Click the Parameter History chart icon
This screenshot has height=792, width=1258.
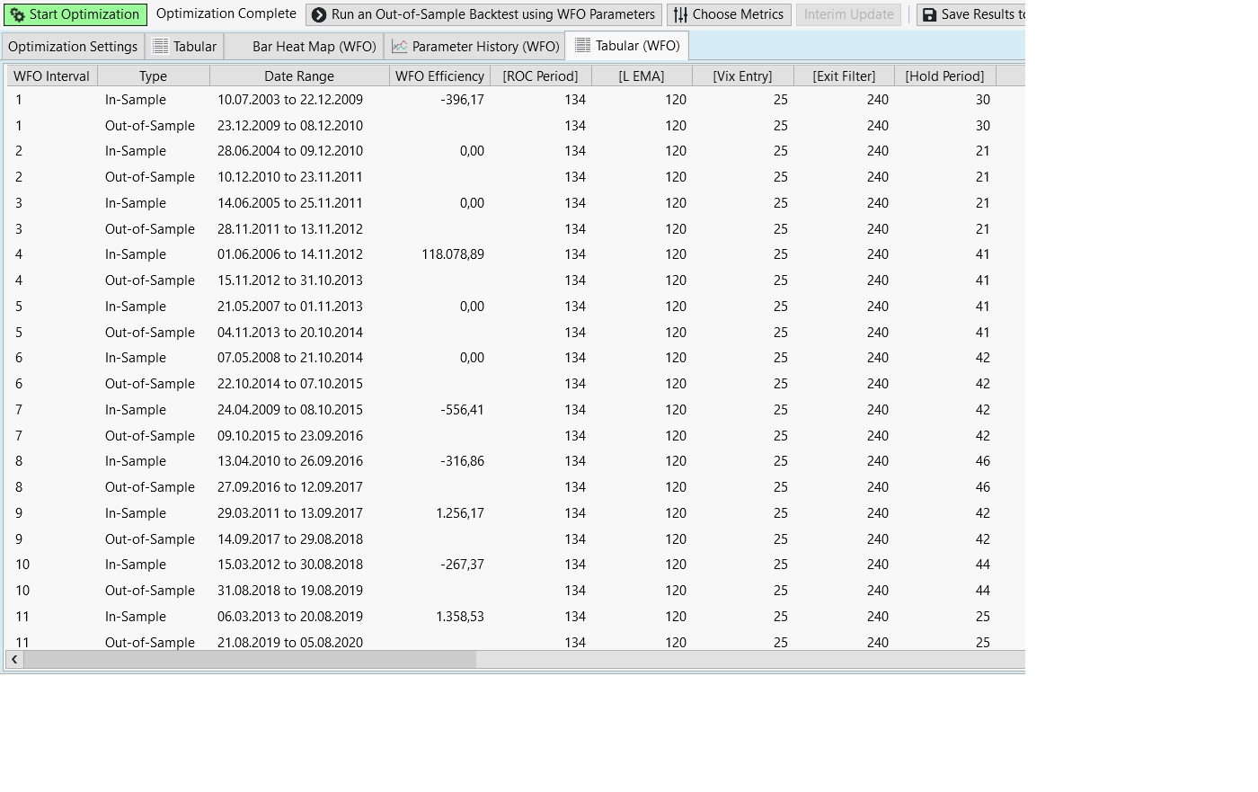[x=400, y=46]
